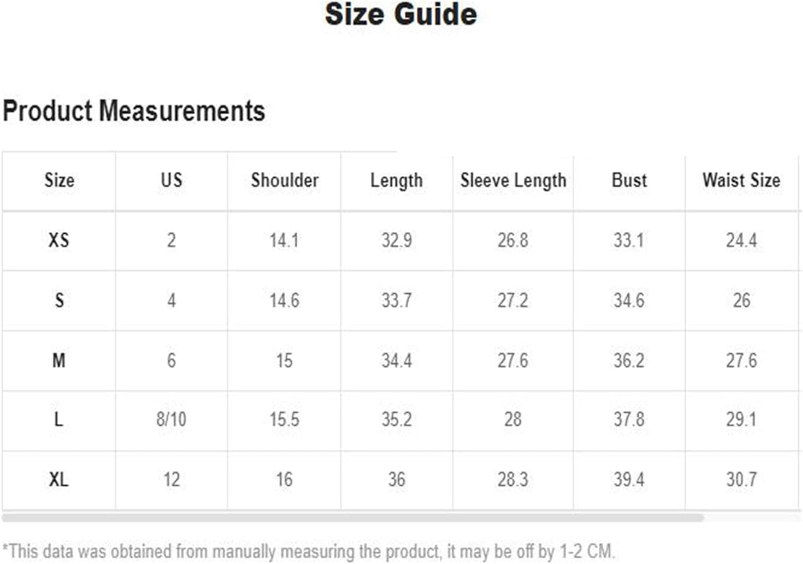The image size is (803, 564).
Task: Click the Shoulder column header
Action: click(x=285, y=180)
